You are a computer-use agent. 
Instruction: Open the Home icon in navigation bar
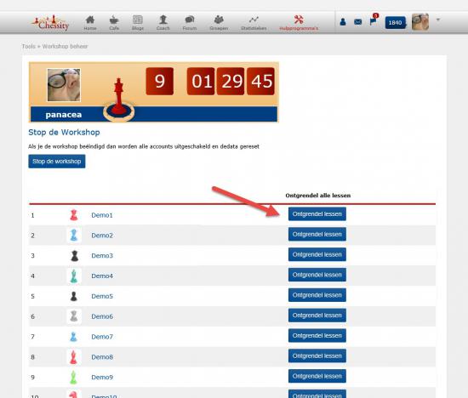[x=90, y=20]
